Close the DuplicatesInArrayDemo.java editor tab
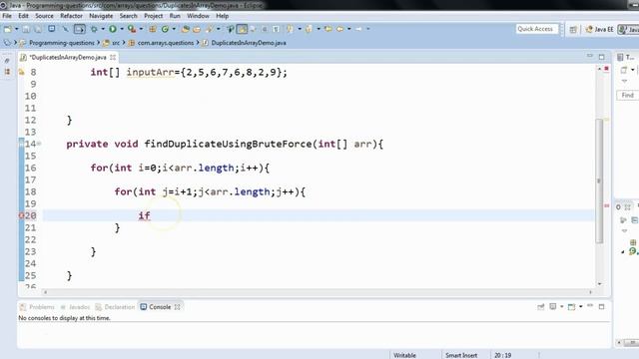Screen dimensions: 639x359 (113, 58)
